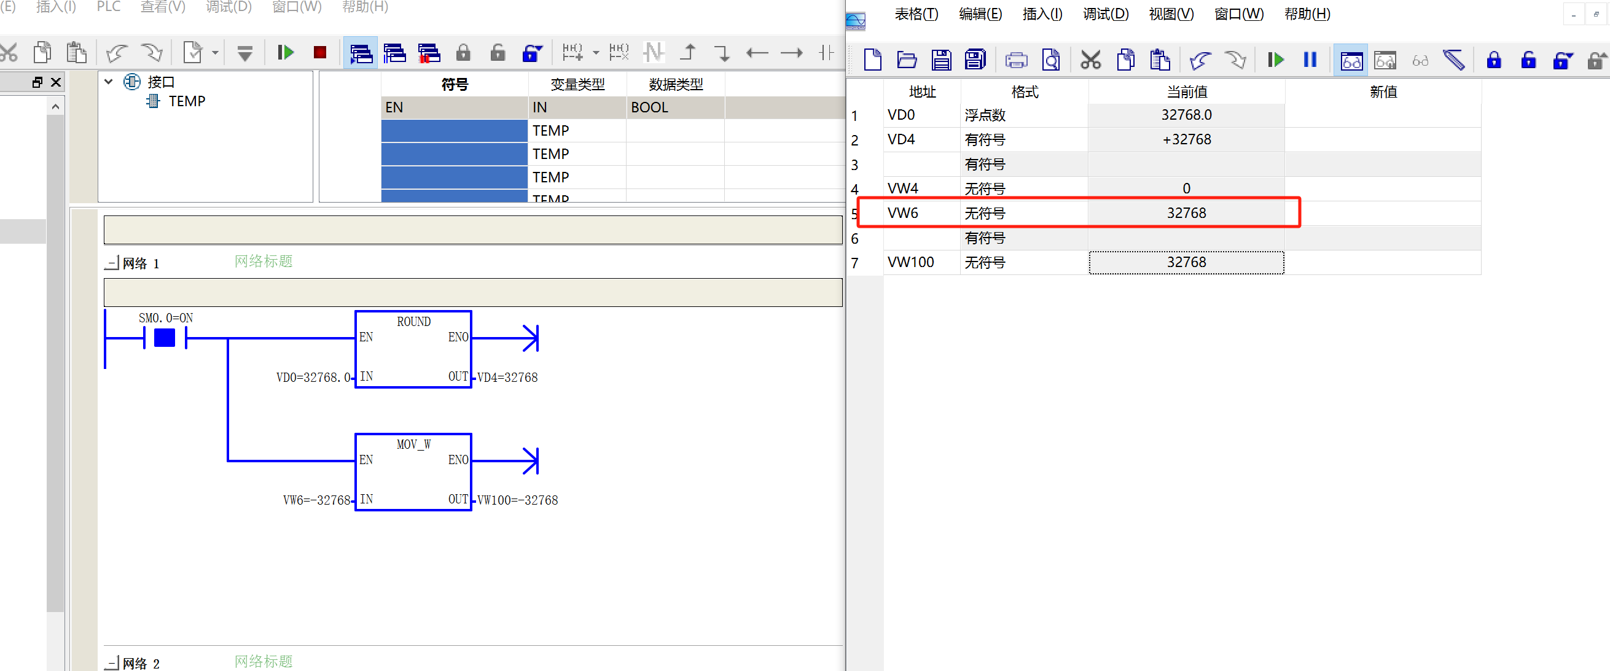Open 调试(D) menu in status chart window
Screen dimensions: 1610x671
(x=1106, y=14)
